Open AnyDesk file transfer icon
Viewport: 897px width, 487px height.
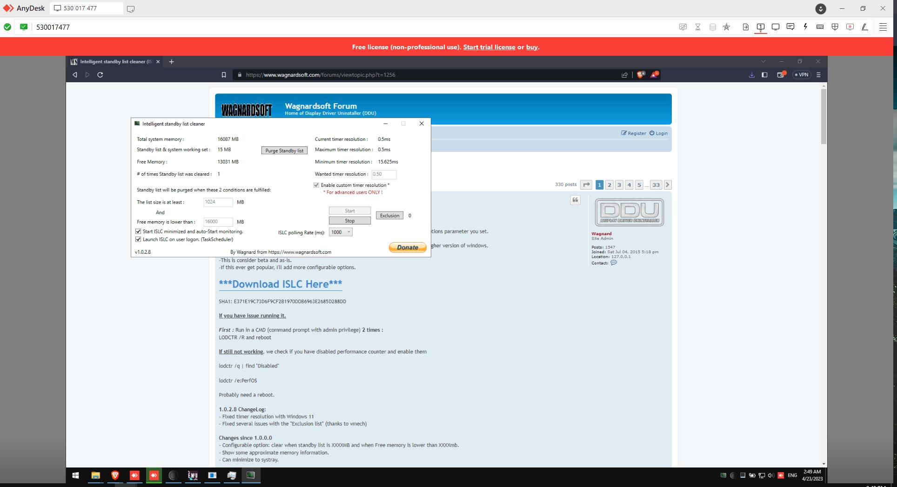click(745, 27)
